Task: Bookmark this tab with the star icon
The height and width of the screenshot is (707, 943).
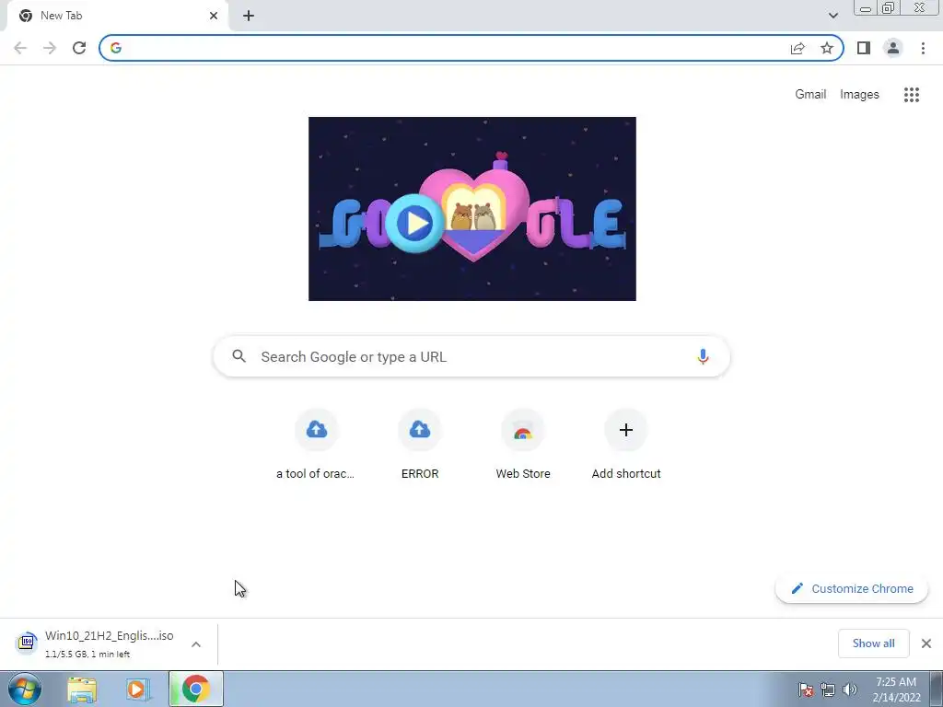Action: click(827, 48)
